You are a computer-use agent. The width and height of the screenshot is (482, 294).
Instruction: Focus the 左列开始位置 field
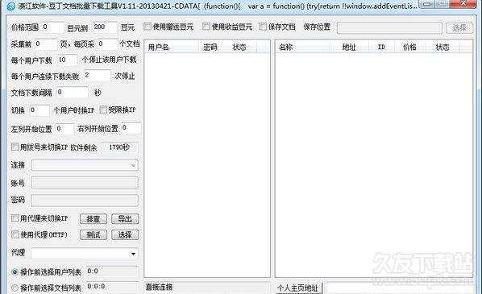64,129
